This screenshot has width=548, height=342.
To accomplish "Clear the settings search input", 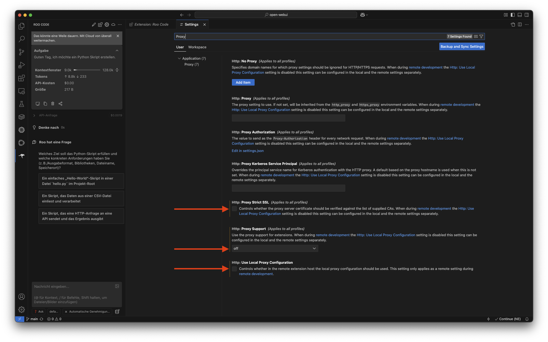I will 476,36.
